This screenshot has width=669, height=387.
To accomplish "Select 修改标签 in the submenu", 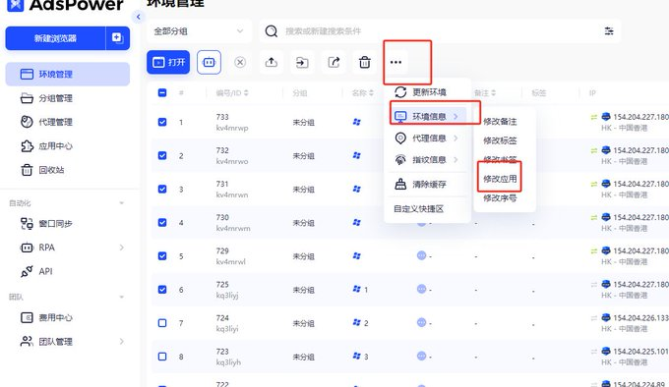I will pos(500,140).
